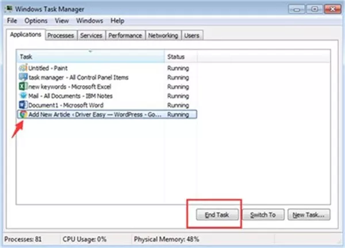The image size is (345, 248).
Task: Click Running status of Microsoft Excel row
Action: 178,86
